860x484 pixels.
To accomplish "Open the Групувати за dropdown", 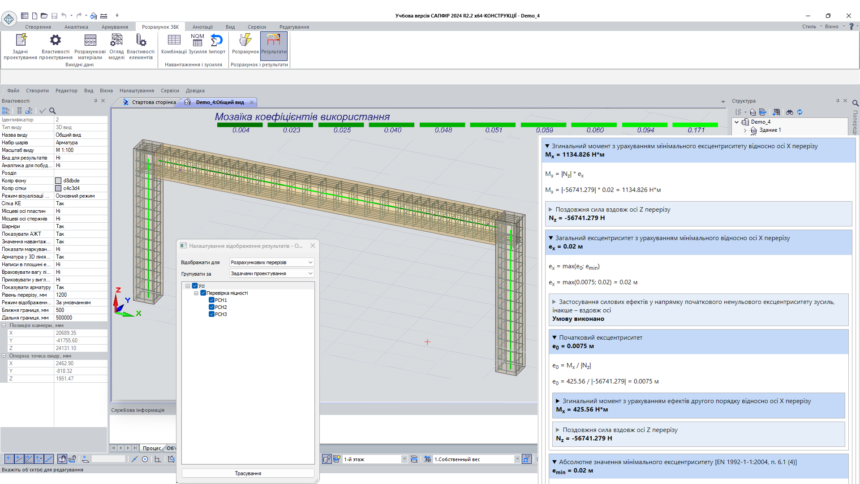I will 271,273.
